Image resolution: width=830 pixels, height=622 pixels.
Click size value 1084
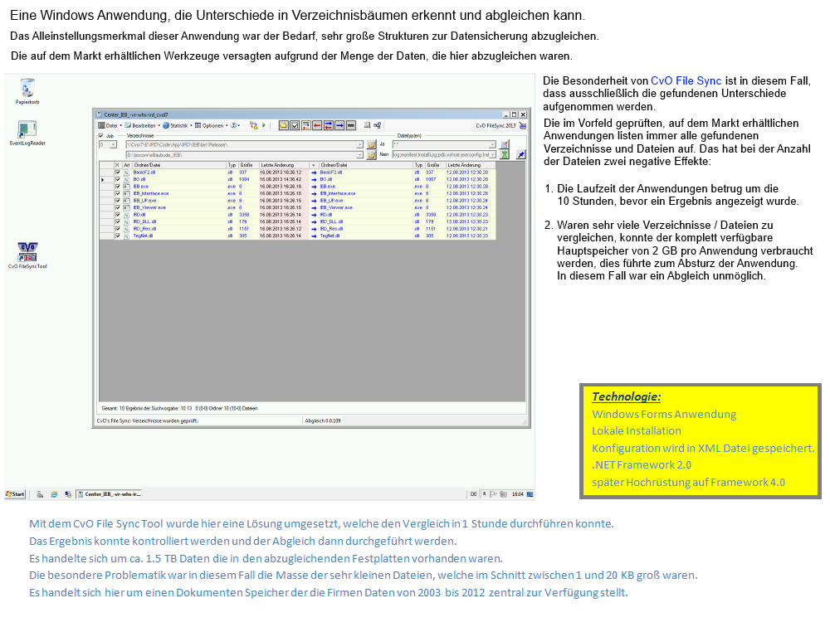pyautogui.click(x=244, y=179)
